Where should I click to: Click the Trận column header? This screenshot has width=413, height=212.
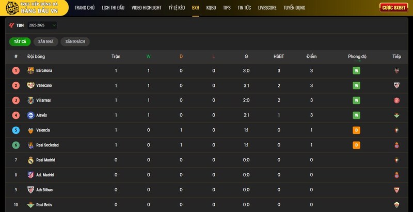point(116,56)
